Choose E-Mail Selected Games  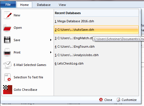click(x=28, y=65)
